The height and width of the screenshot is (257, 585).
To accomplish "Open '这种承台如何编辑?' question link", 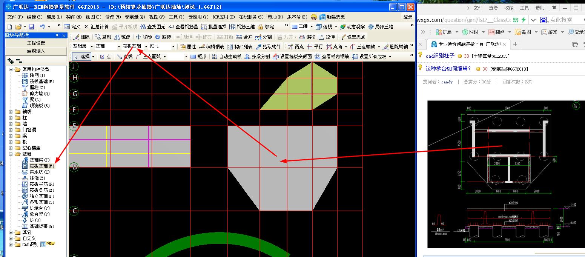I will [448, 68].
